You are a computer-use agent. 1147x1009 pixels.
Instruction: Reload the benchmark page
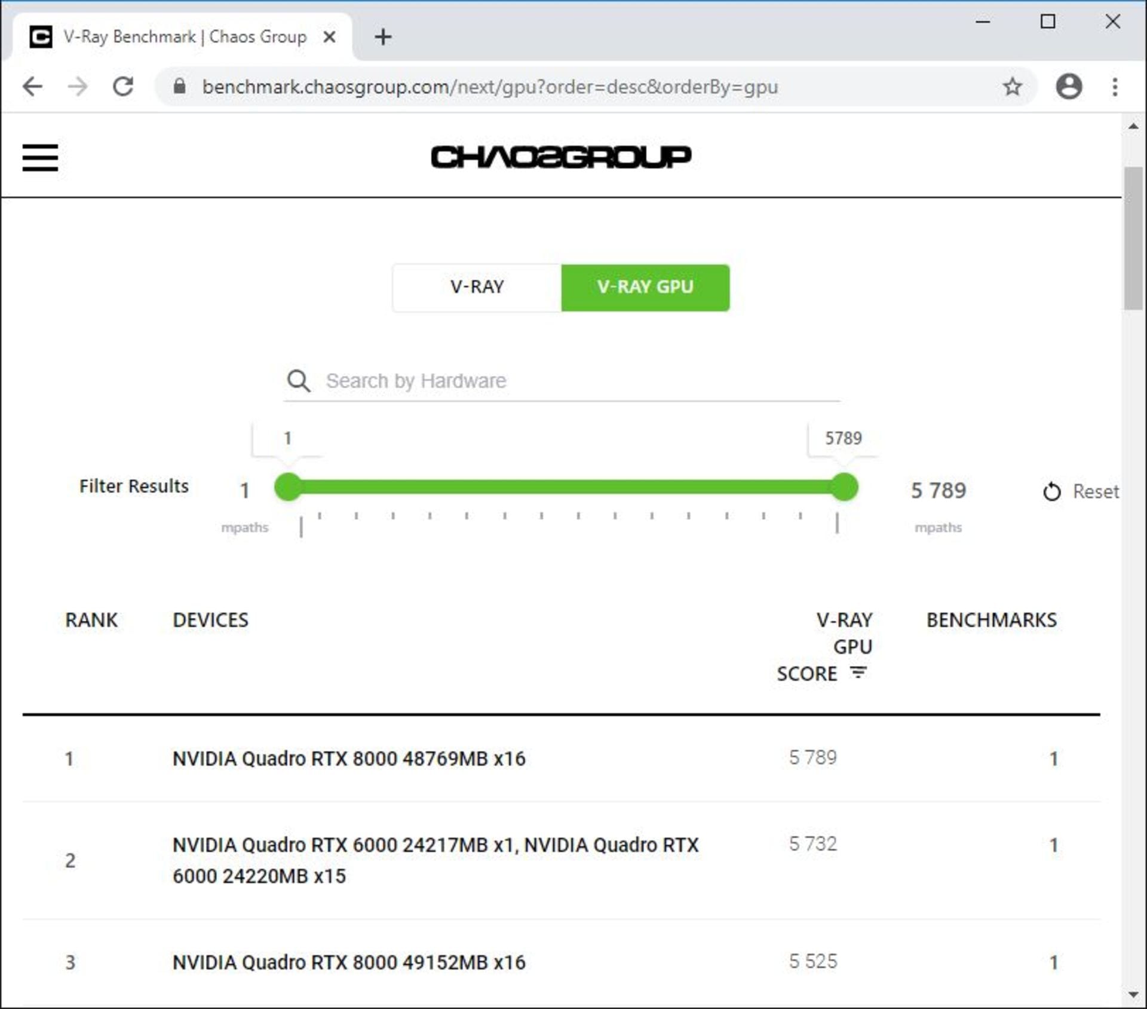click(123, 87)
